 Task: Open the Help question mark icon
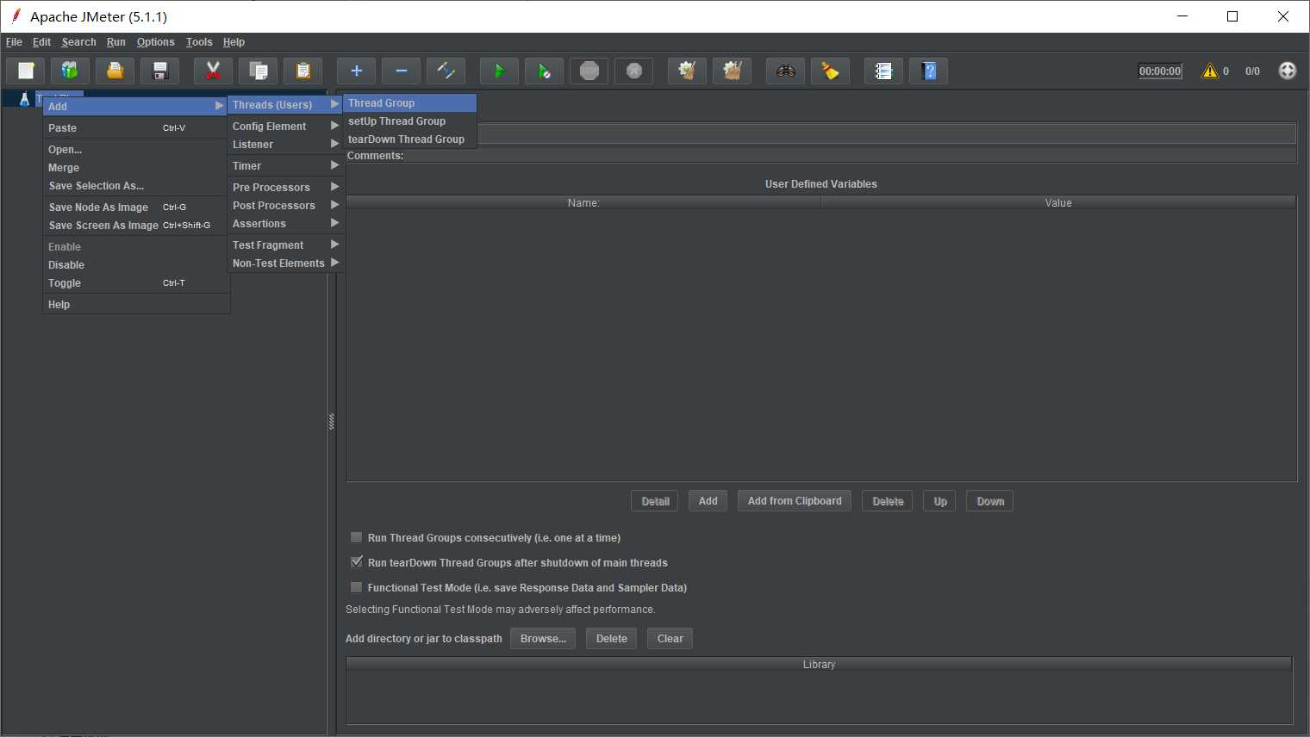point(928,71)
